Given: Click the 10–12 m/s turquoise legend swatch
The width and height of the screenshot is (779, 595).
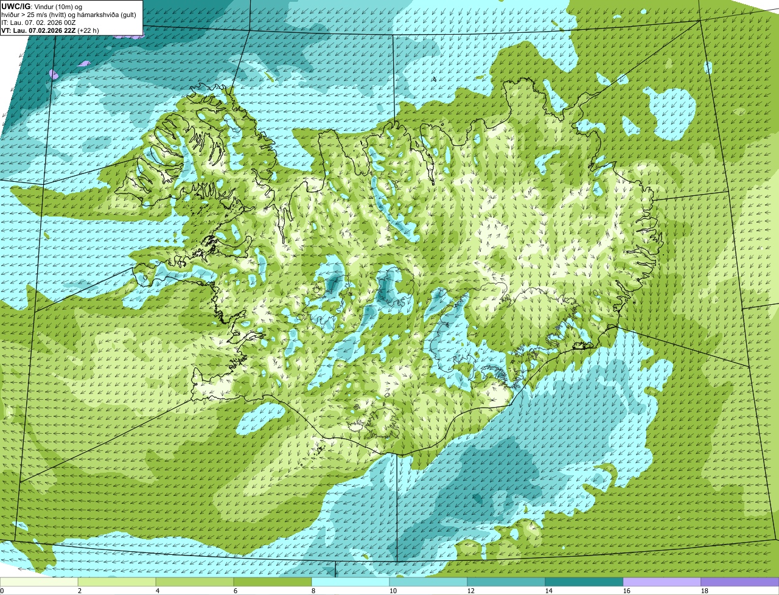Looking at the screenshot, I should point(428,582).
